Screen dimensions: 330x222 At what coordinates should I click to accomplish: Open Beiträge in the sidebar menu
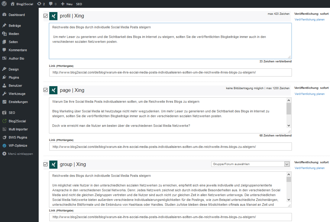click(15, 26)
